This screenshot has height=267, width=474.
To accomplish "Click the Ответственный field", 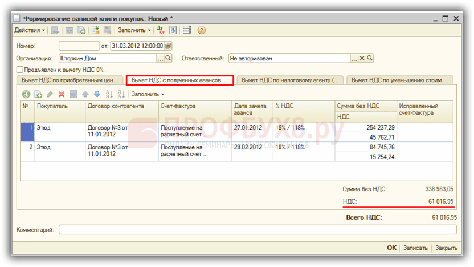I will point(289,58).
